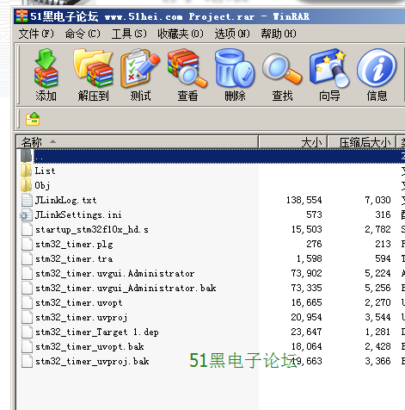Select file stm32_timer.uvproj
This screenshot has height=410, width=405.
pyautogui.click(x=81, y=317)
